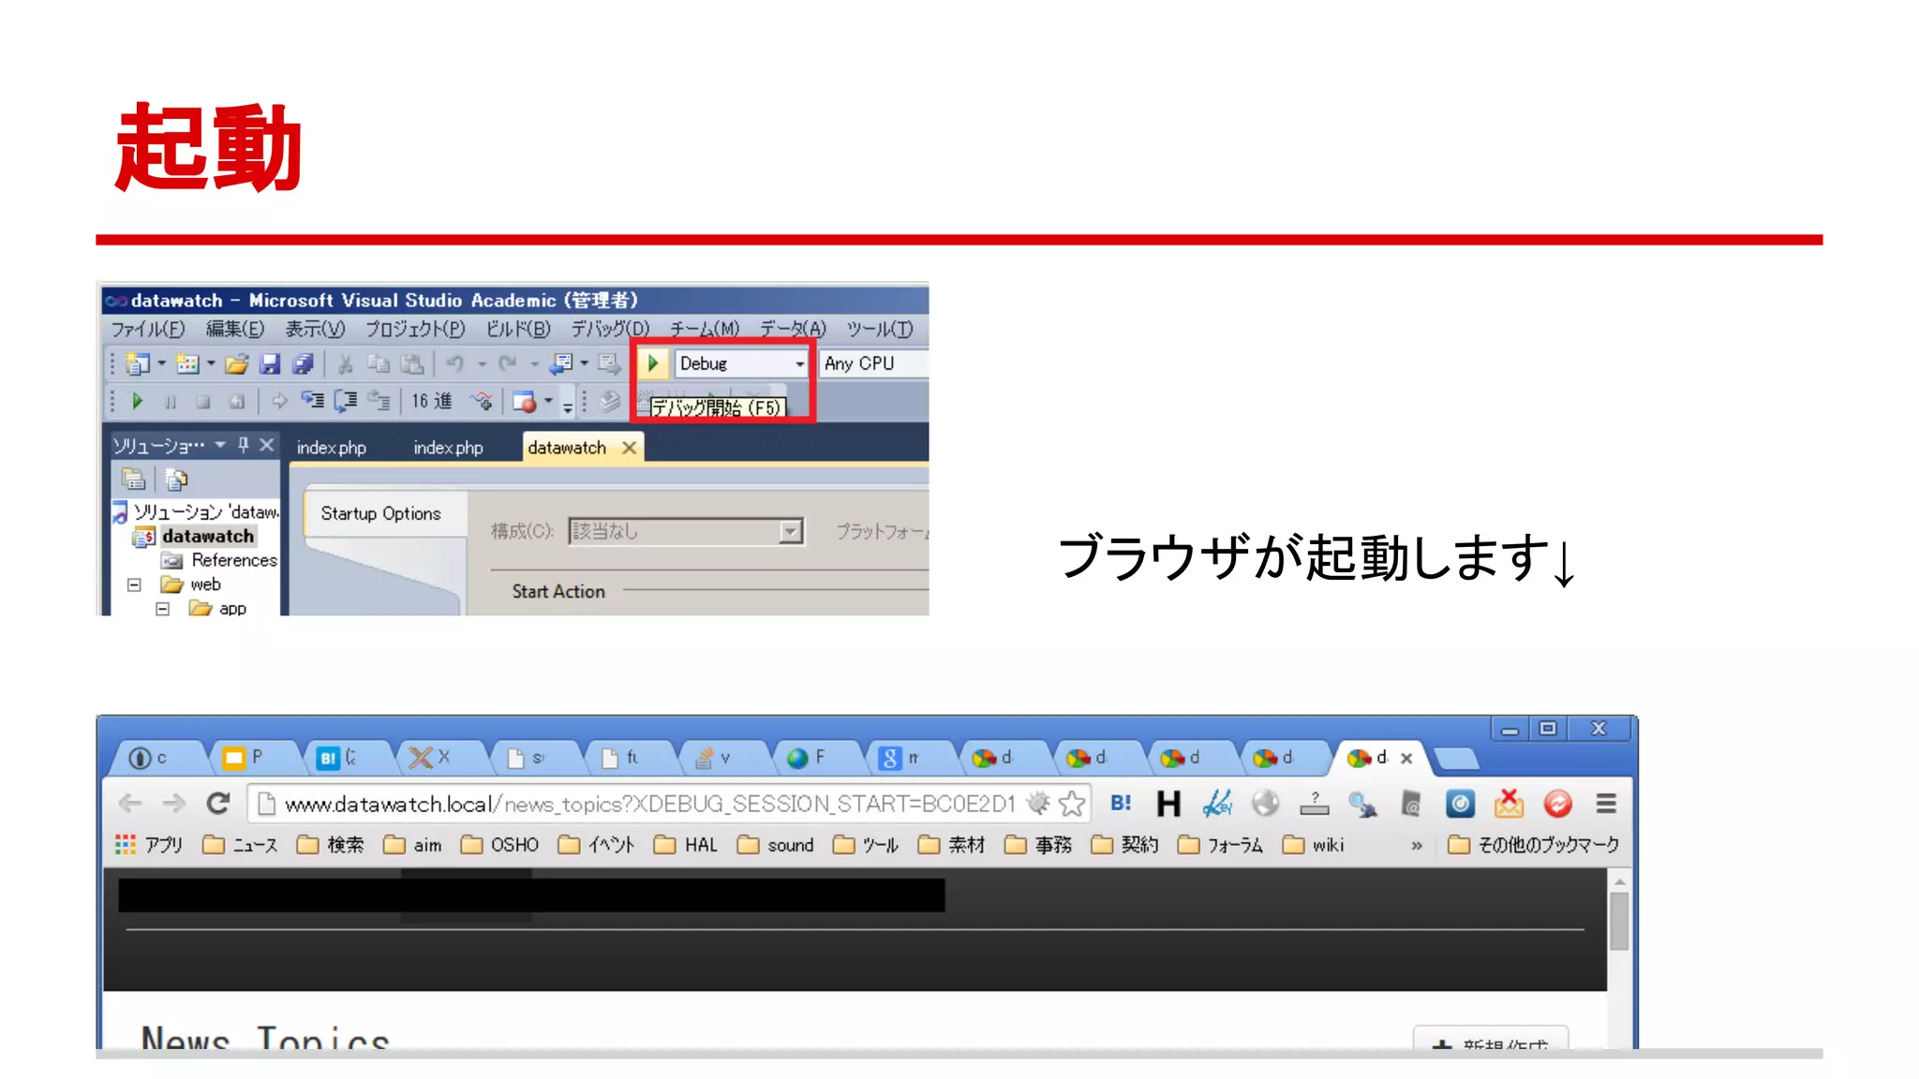Click the Hatena B! extension icon
Viewport: 1919px width, 1079px height.
(x=1121, y=804)
